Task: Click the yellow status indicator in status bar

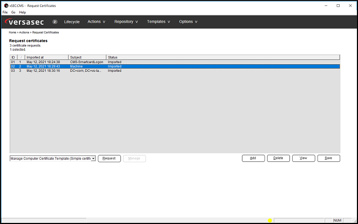Action: pyautogui.click(x=270, y=220)
